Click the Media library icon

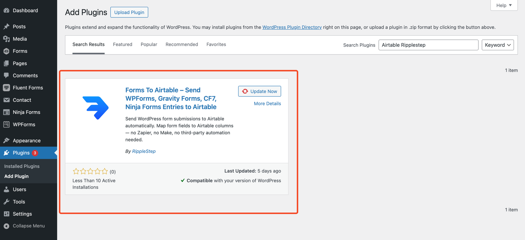pyautogui.click(x=6, y=39)
